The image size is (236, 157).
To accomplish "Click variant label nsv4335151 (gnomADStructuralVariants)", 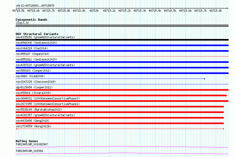I will click(x=45, y=37).
